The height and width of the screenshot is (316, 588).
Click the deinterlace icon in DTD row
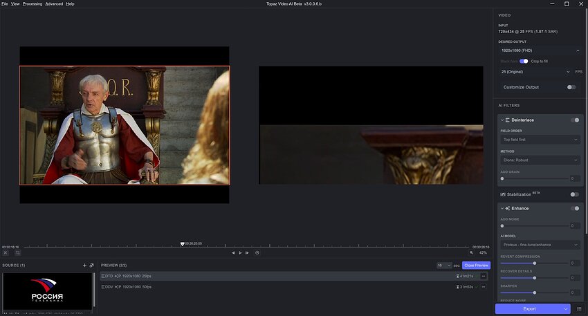point(103,277)
